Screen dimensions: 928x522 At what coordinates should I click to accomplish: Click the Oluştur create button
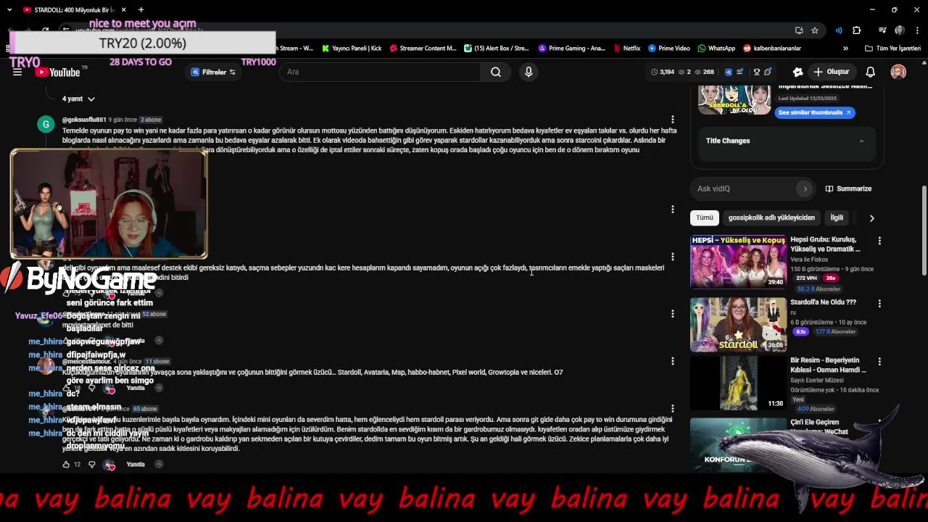coord(832,72)
